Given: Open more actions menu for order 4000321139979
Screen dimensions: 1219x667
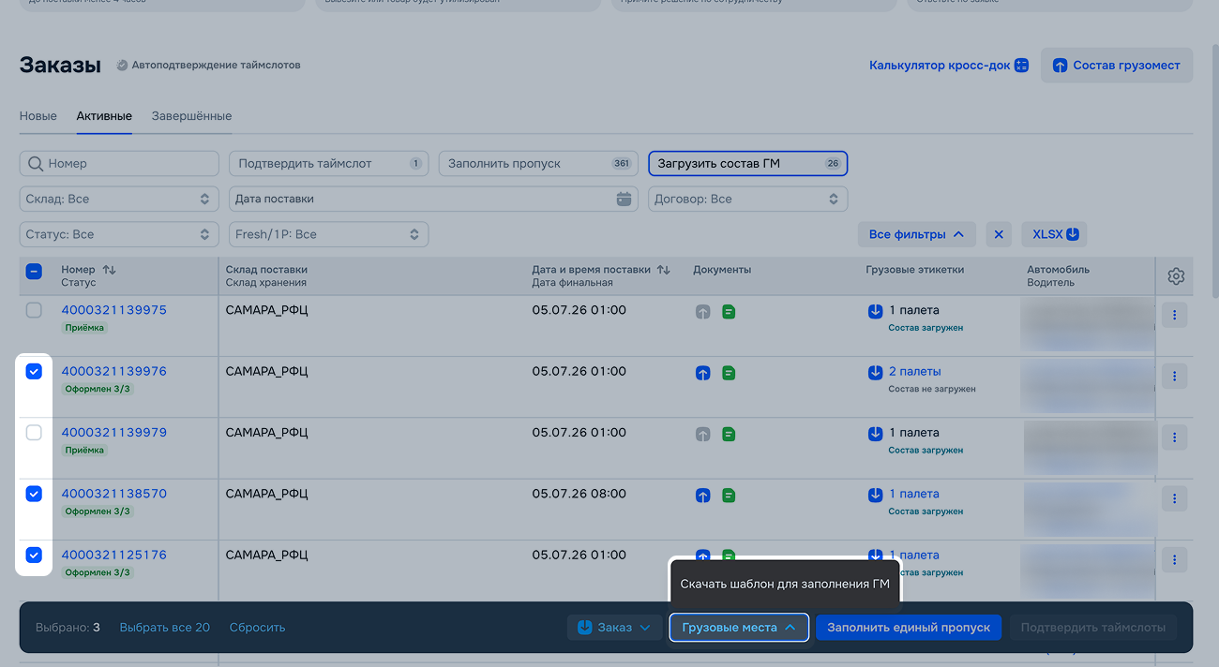Looking at the screenshot, I should [x=1175, y=437].
